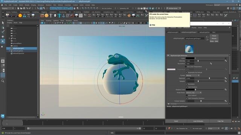Click the Intensity slider handle

[x=198, y=61]
